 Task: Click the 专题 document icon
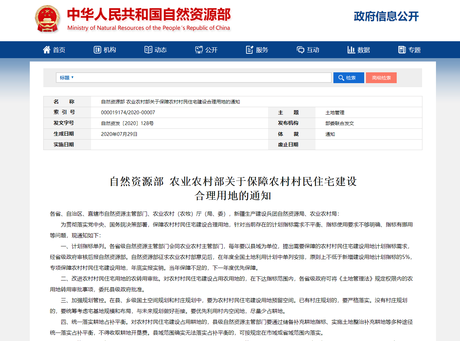[402, 50]
